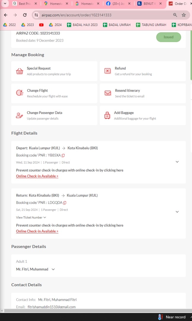Copy the LDGQDA booking code icon
This screenshot has height=321, width=192.
click(x=65, y=203)
